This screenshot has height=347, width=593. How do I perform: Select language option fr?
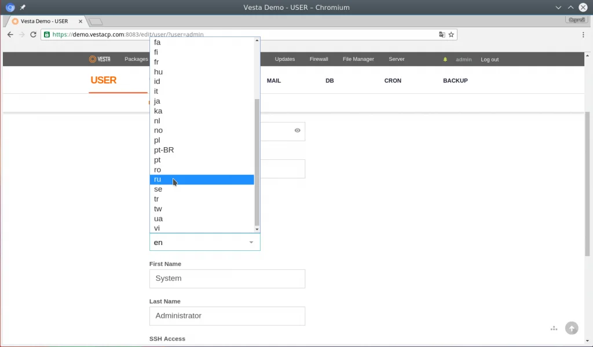[202, 62]
